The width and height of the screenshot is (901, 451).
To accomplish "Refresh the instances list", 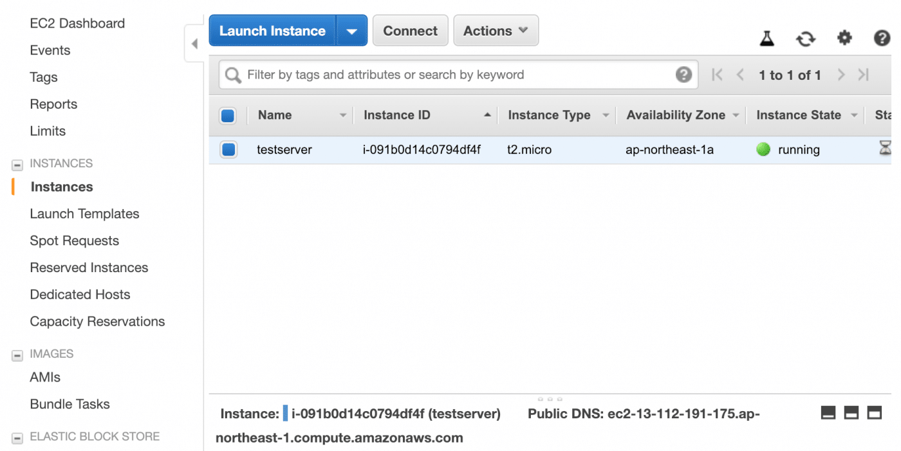I will click(x=805, y=39).
